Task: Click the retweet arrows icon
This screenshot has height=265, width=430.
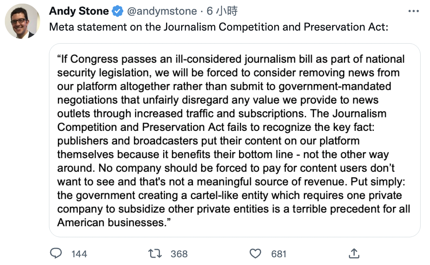Action: 155,254
